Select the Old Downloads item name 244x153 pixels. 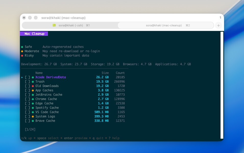pos(47,86)
